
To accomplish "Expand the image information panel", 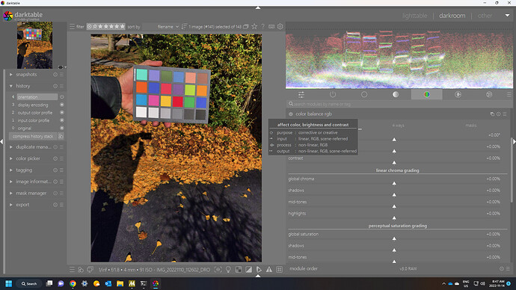I will point(11,182).
